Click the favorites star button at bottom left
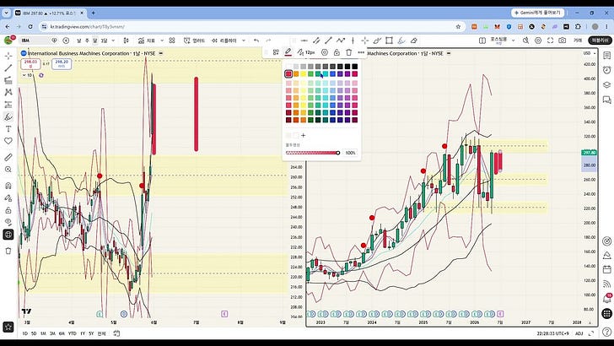Viewport: 614px width, 346px height. pyautogui.click(x=8, y=327)
